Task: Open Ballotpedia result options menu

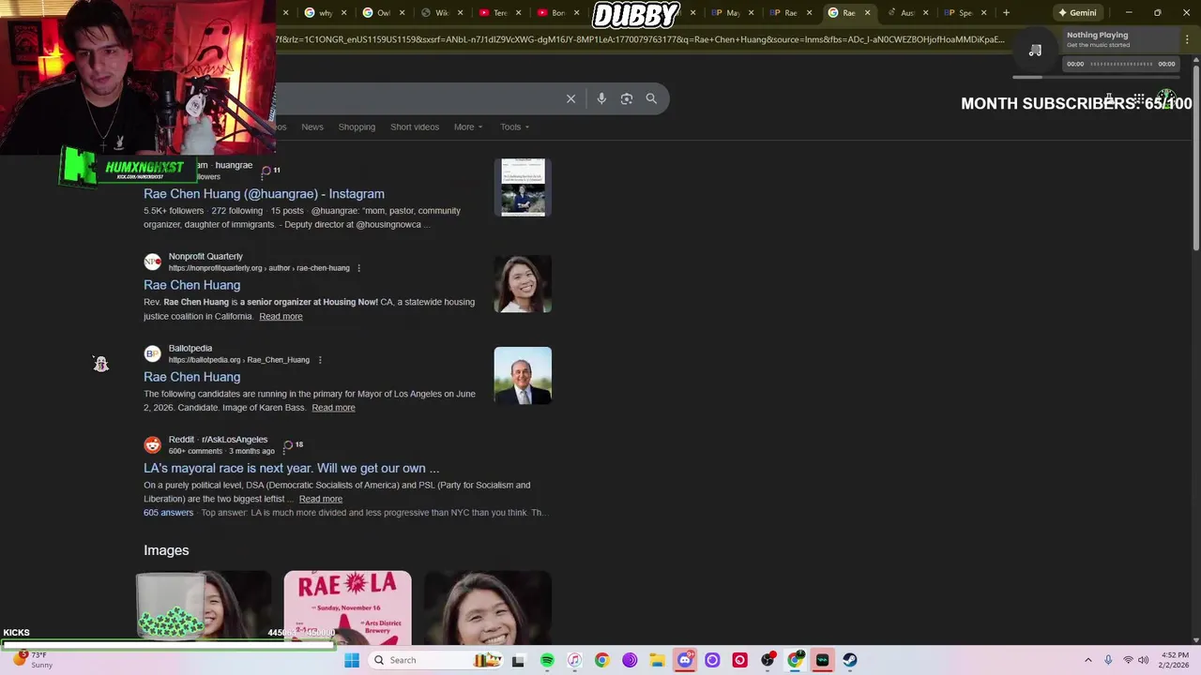Action: (x=320, y=360)
